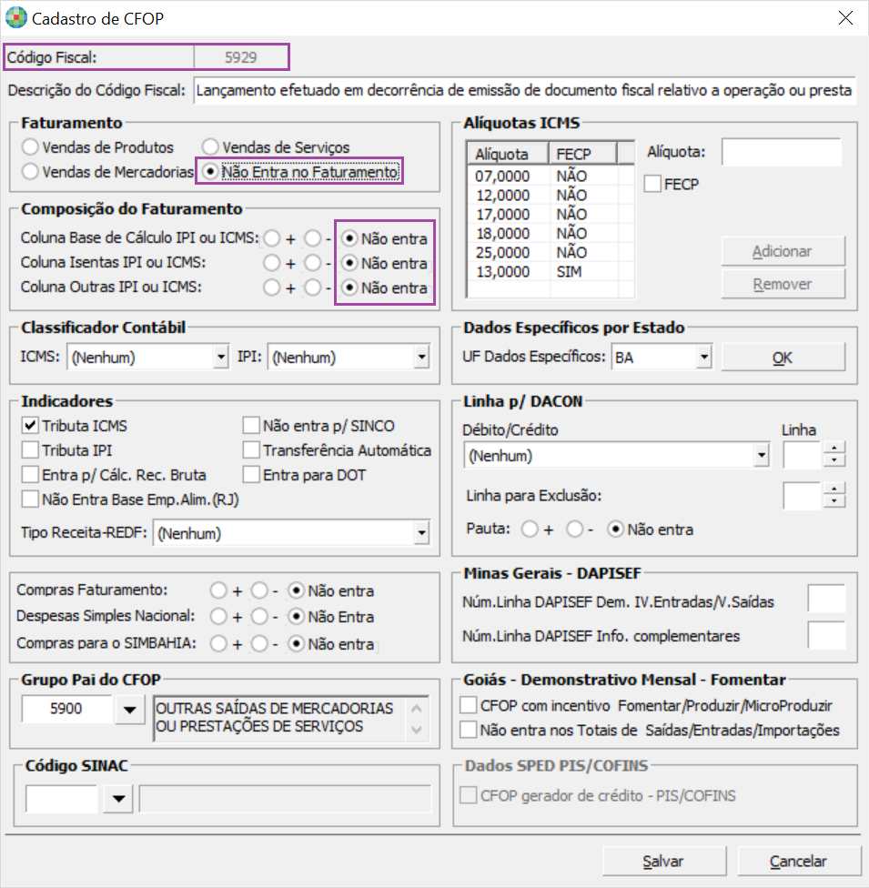Click the Alíquota column header

[x=508, y=154]
